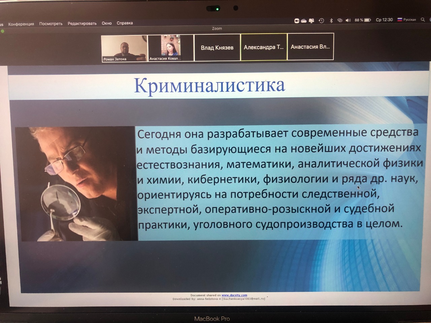The image size is (431, 323).
Task: Open the Русская input source menu
Action: coord(407,20)
